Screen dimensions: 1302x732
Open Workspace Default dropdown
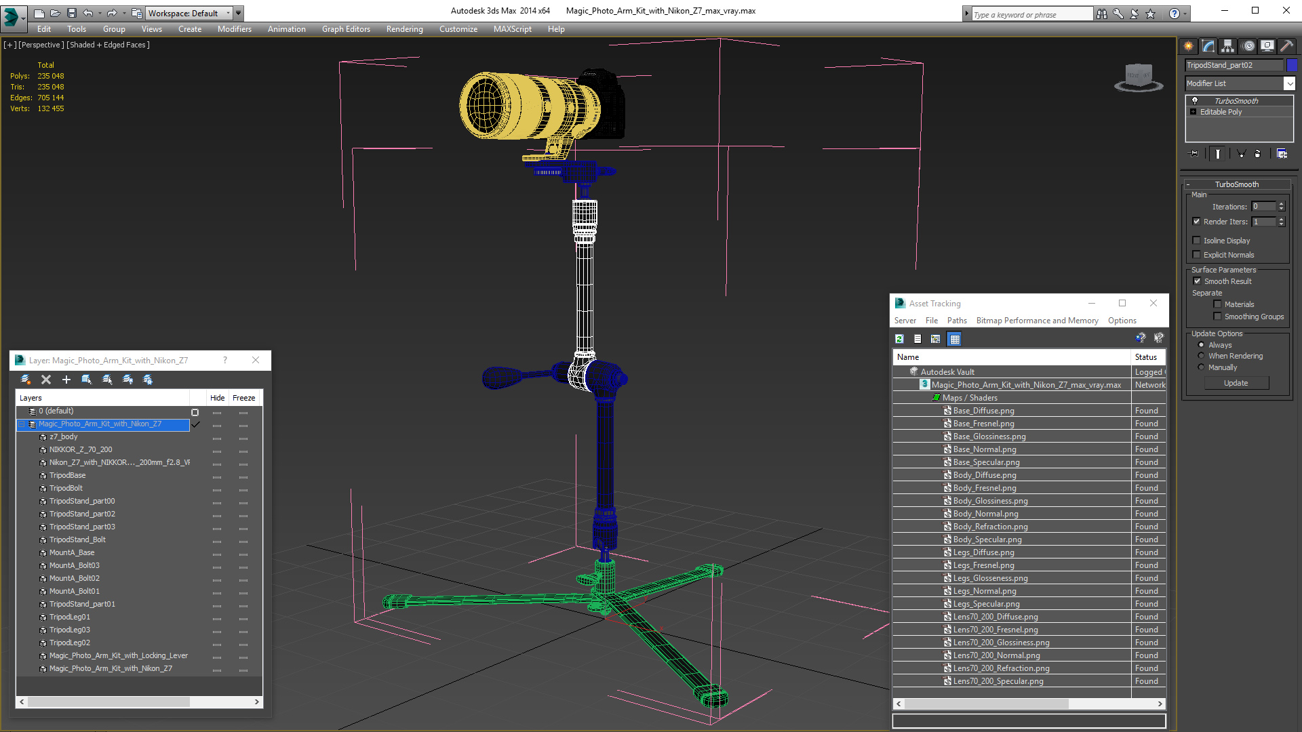coord(190,13)
